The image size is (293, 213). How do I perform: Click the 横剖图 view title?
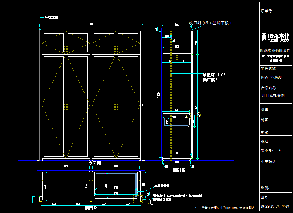click(91, 208)
